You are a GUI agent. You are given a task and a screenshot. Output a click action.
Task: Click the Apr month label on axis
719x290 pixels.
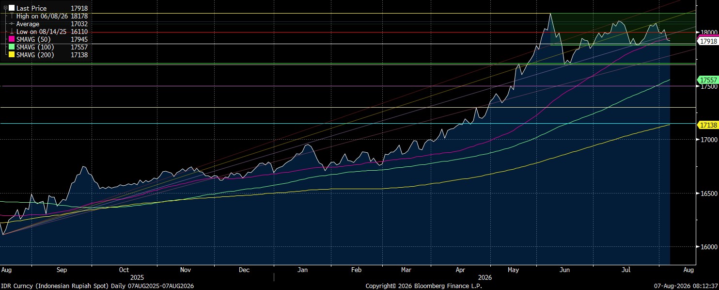click(x=461, y=269)
